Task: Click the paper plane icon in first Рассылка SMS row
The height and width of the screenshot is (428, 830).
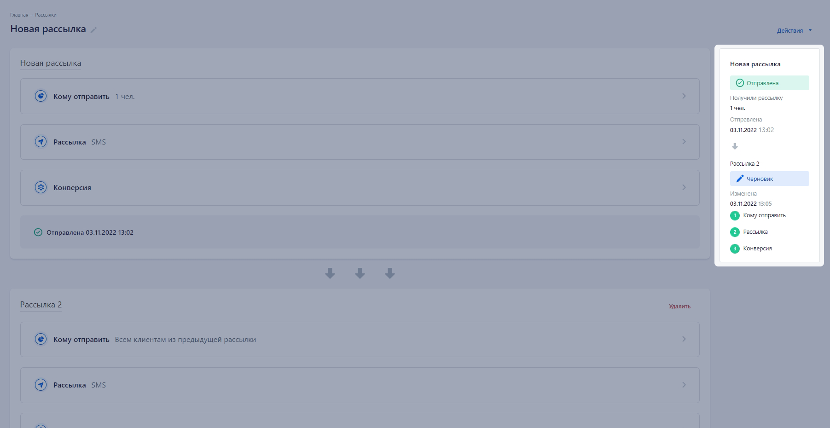Action: pos(41,142)
